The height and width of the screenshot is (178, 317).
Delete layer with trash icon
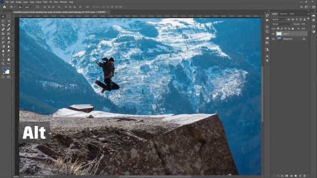305,176
